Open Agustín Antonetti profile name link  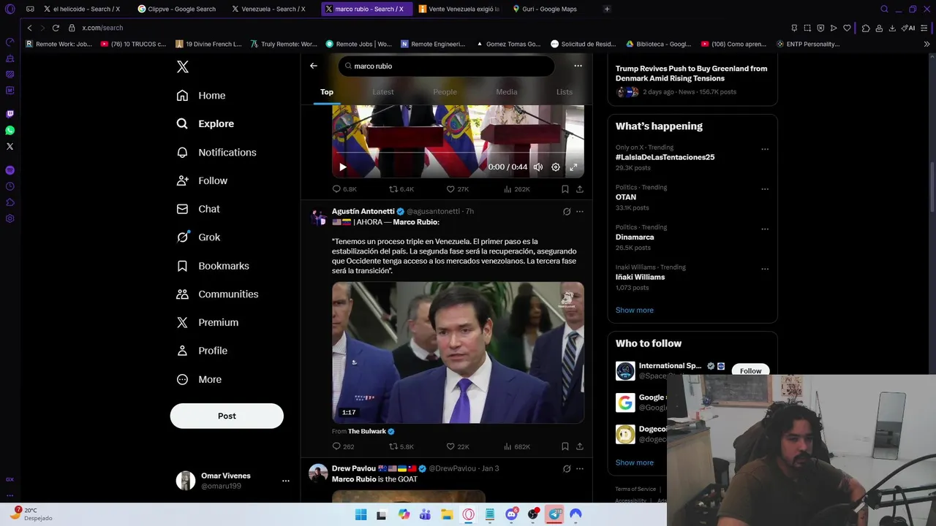[x=363, y=212]
